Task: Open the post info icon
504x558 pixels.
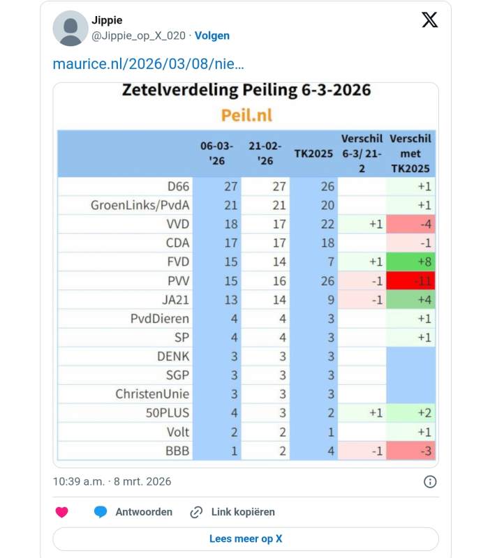Action: pyautogui.click(x=430, y=481)
